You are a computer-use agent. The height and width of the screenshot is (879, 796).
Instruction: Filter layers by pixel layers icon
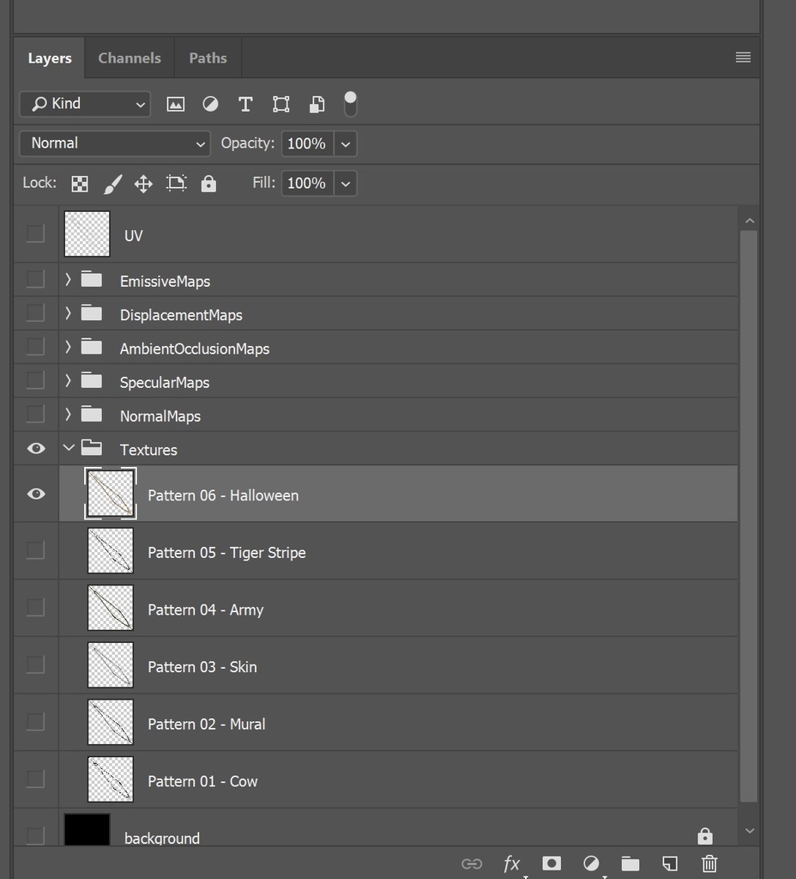pyautogui.click(x=175, y=104)
